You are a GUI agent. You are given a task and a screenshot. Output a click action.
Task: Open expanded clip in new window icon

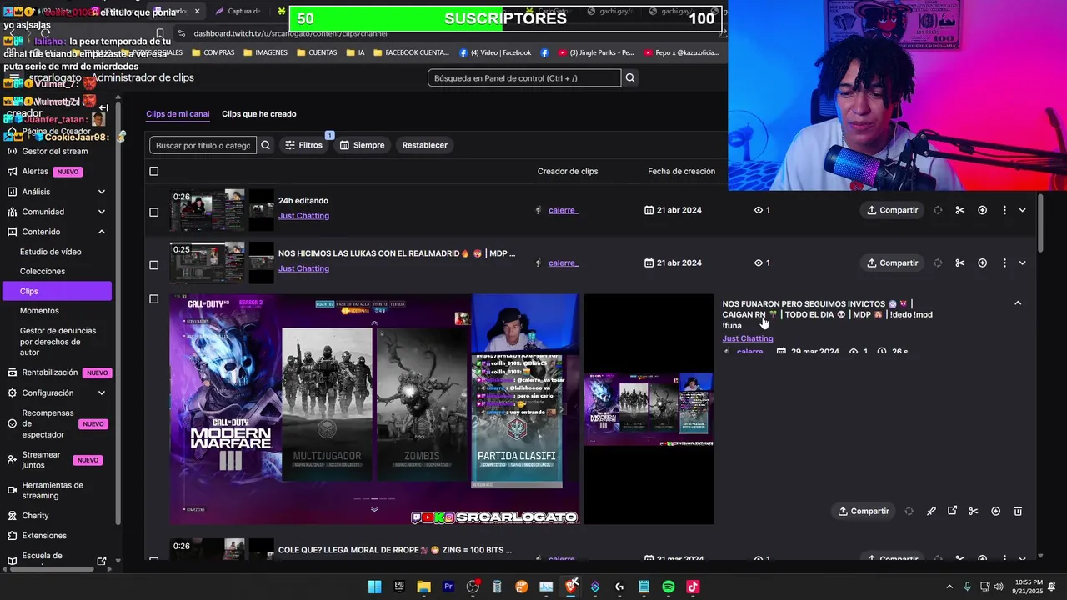tap(952, 511)
